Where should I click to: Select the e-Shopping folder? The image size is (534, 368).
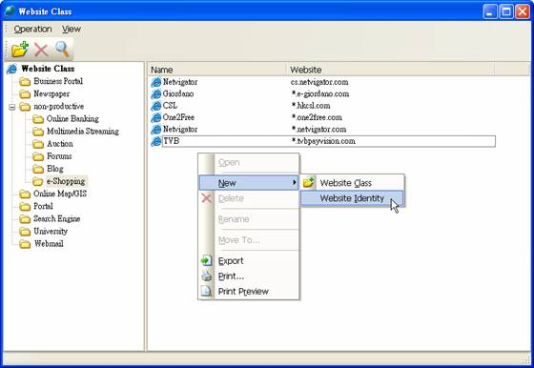tap(66, 181)
